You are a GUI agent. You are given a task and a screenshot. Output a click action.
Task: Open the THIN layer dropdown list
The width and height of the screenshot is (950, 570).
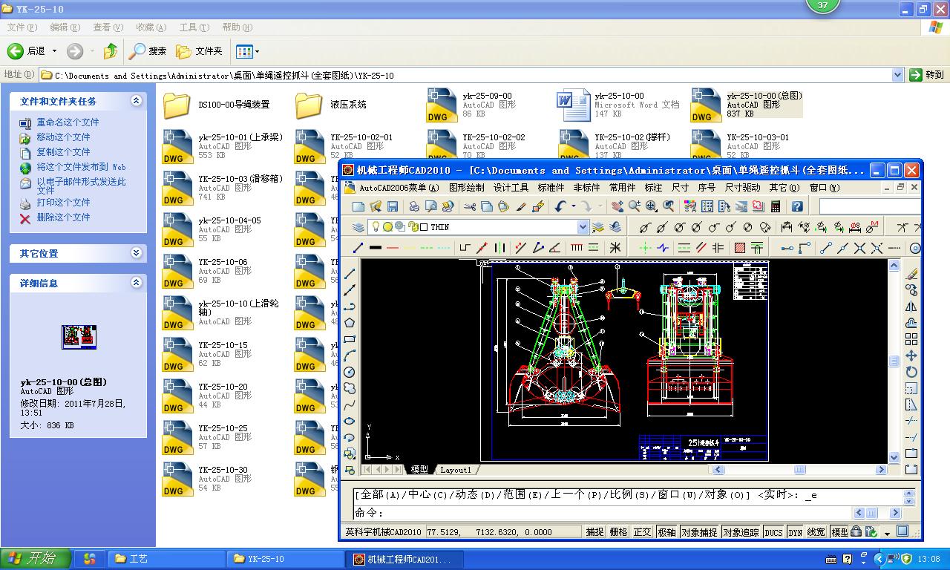point(583,227)
